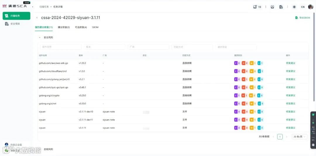Click red H badge in golang-jwt row
Screen dimensions: 316x156
245,79
